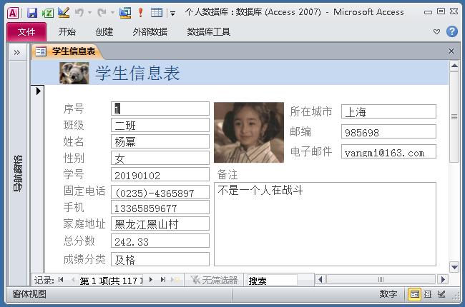465x307 pixels.
Task: Go to previous record navigation arrow
Action: pyautogui.click(x=73, y=279)
